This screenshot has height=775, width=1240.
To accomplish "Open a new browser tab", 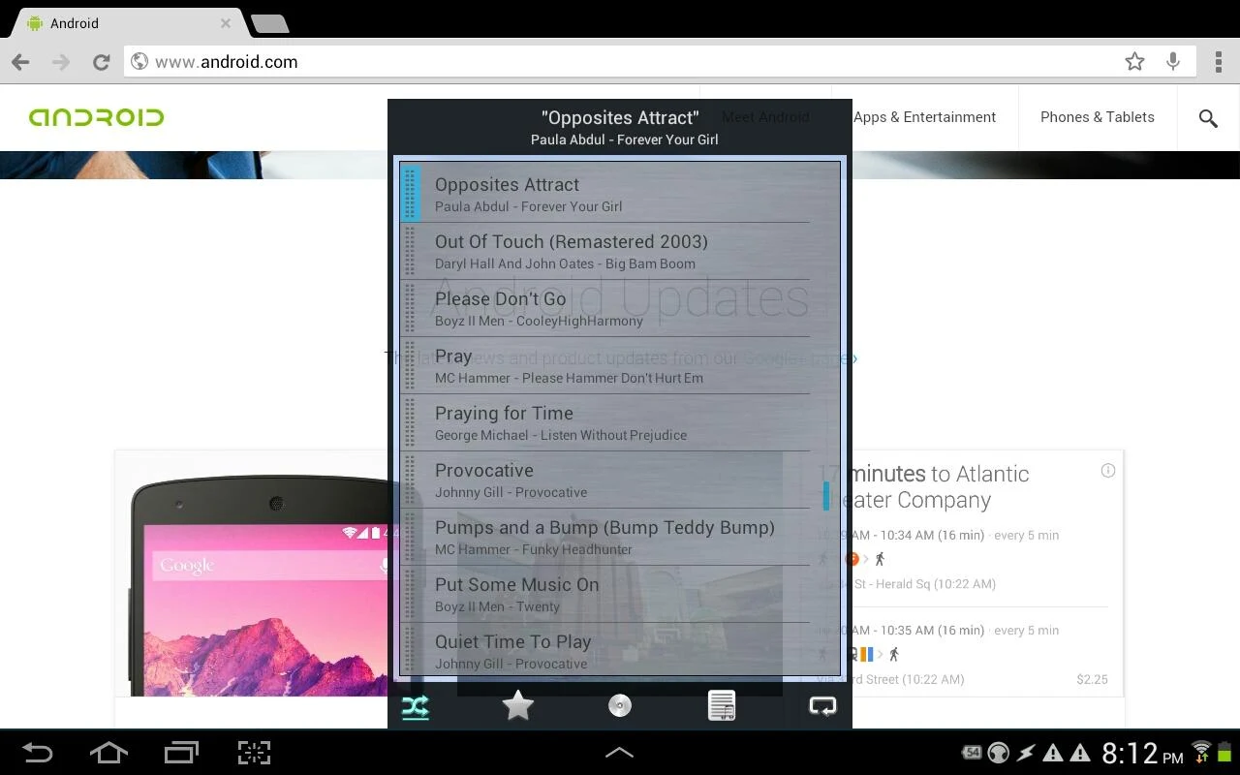I will (269, 24).
